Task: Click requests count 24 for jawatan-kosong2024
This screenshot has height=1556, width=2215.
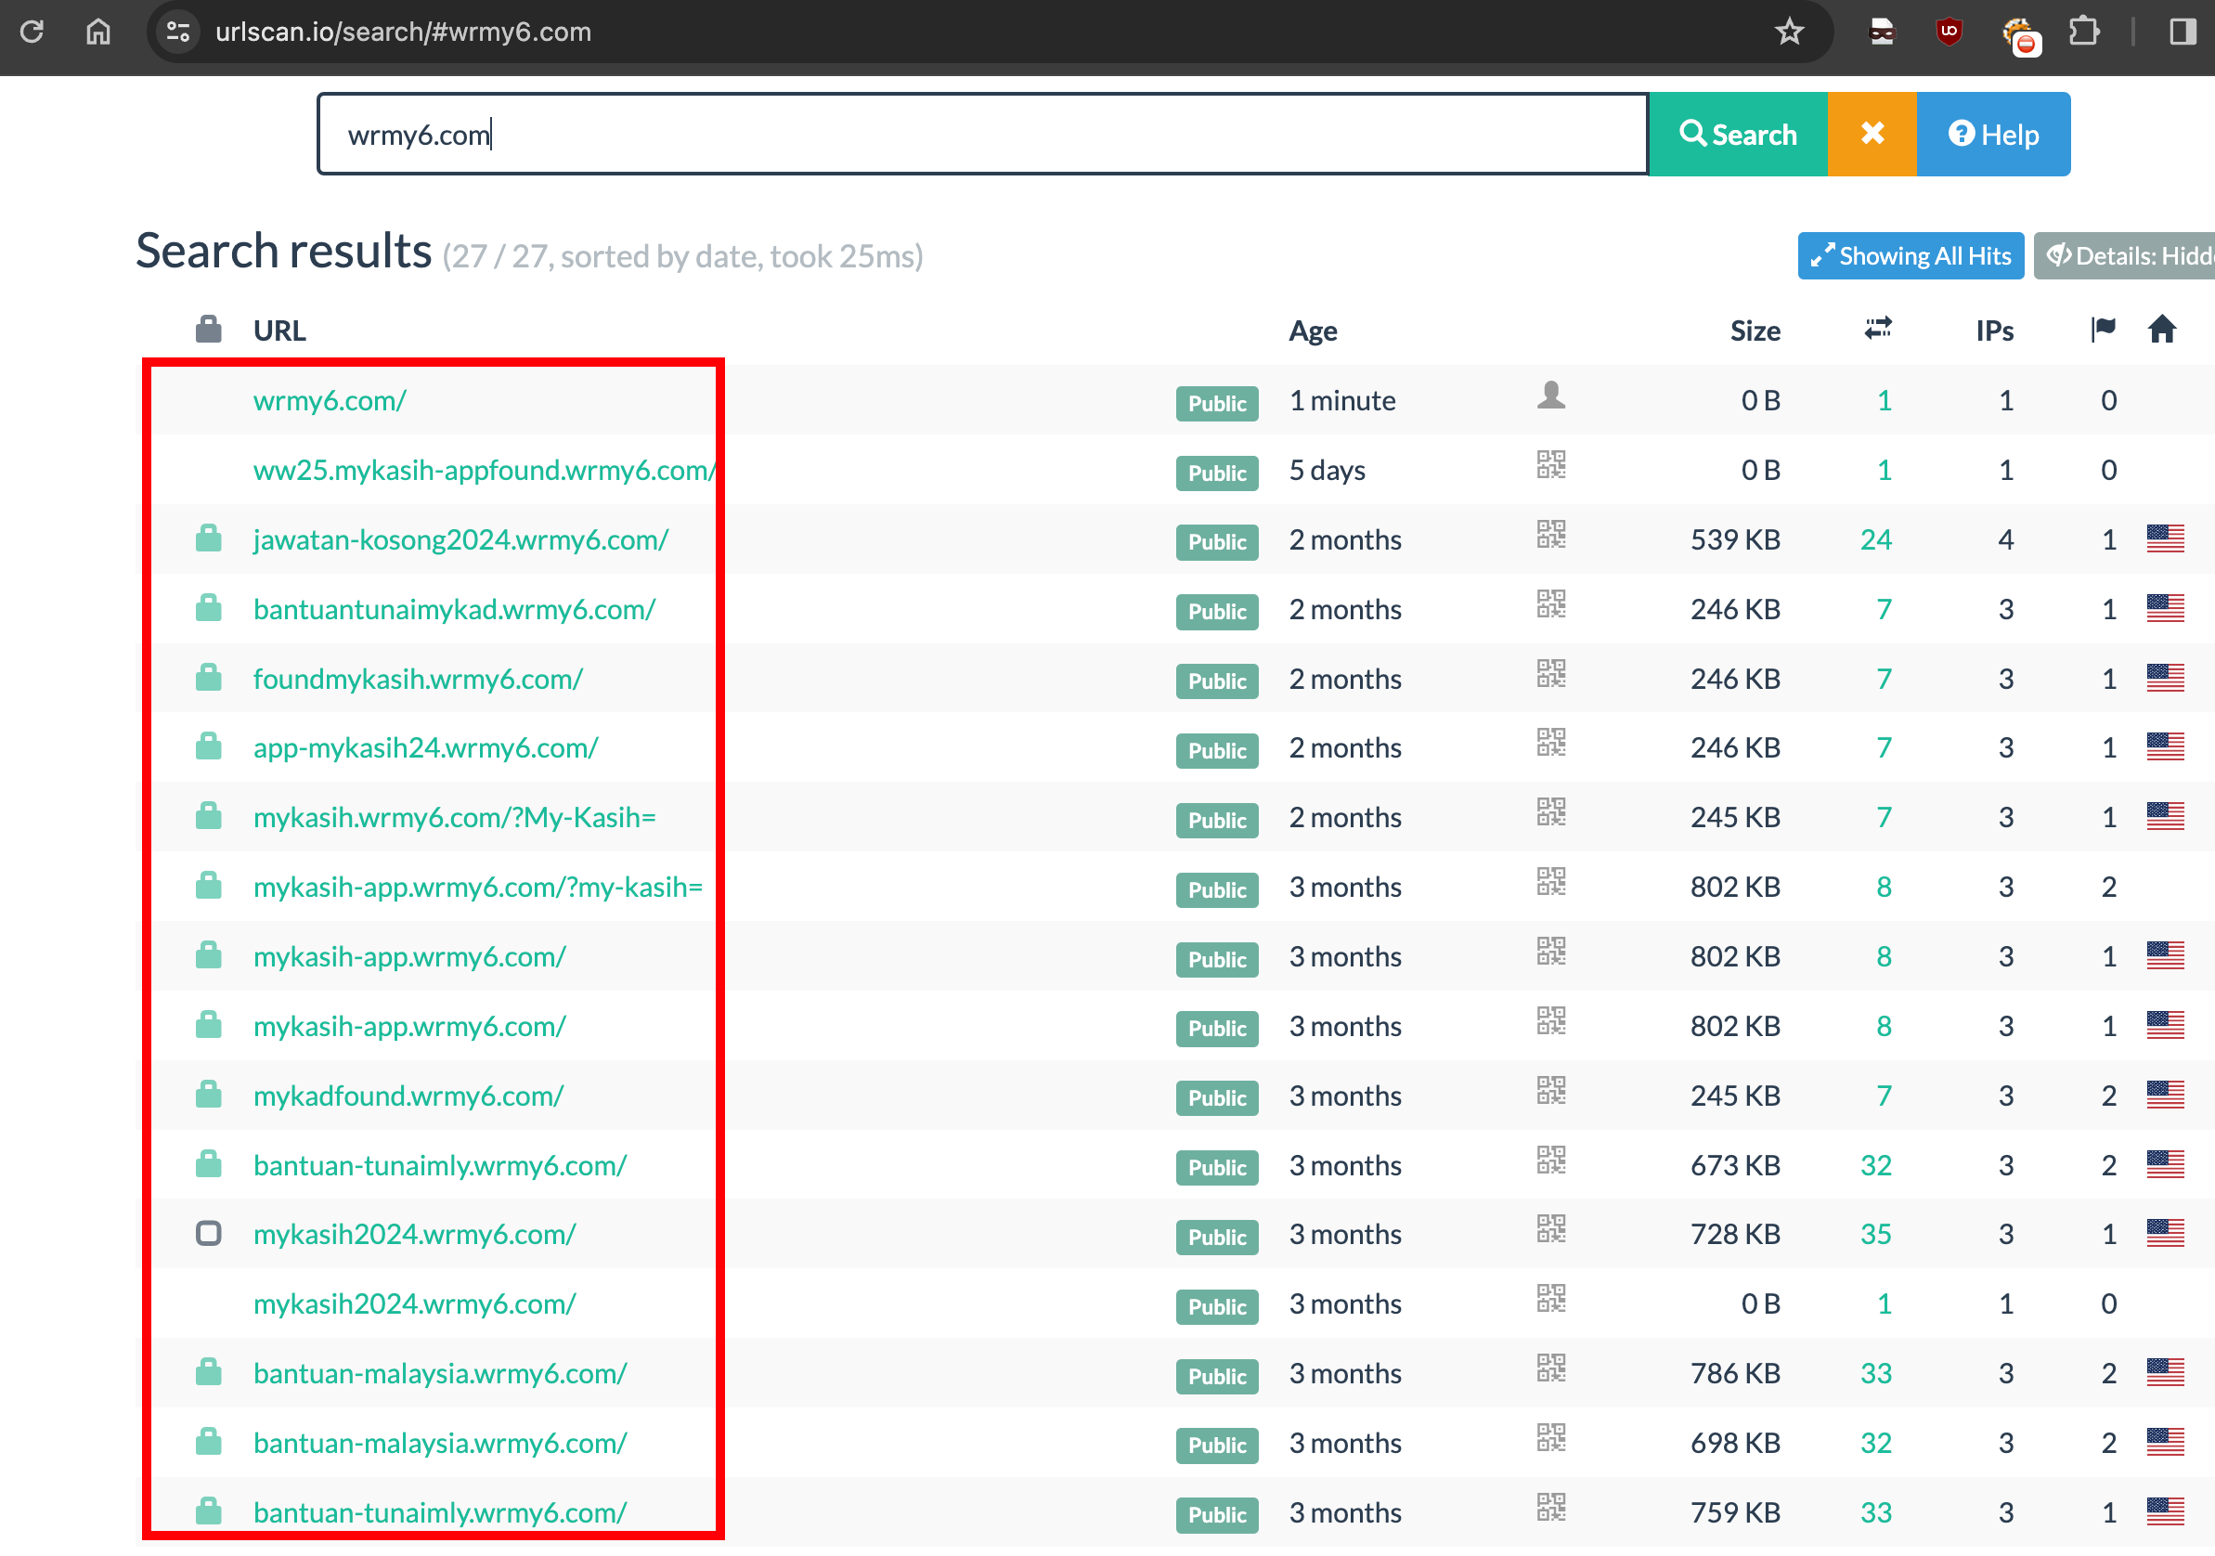Action: click(1874, 540)
